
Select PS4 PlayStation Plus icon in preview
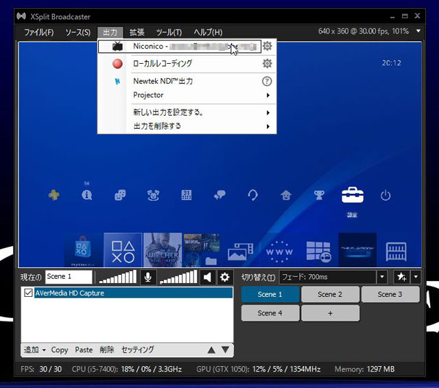click(x=54, y=195)
